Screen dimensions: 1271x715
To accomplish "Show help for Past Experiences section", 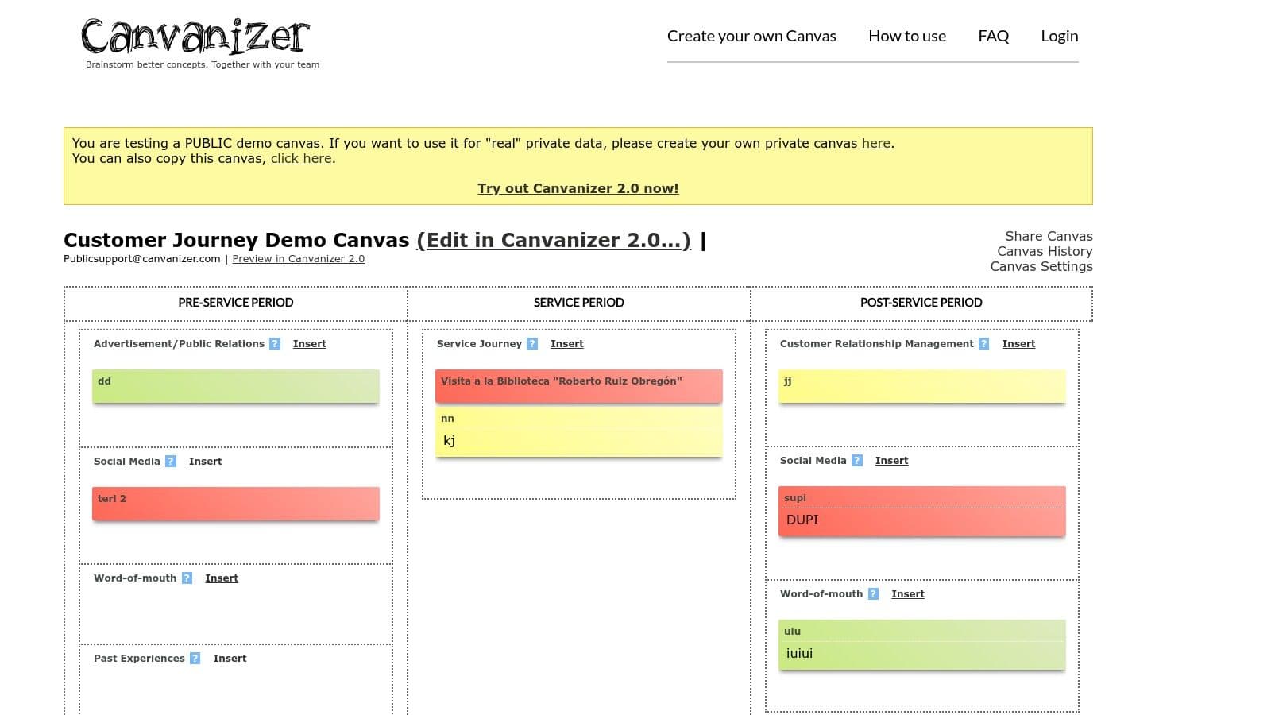I will tap(195, 659).
